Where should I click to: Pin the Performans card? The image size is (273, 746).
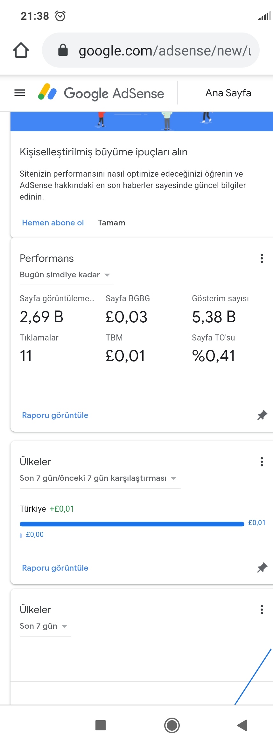[262, 415]
